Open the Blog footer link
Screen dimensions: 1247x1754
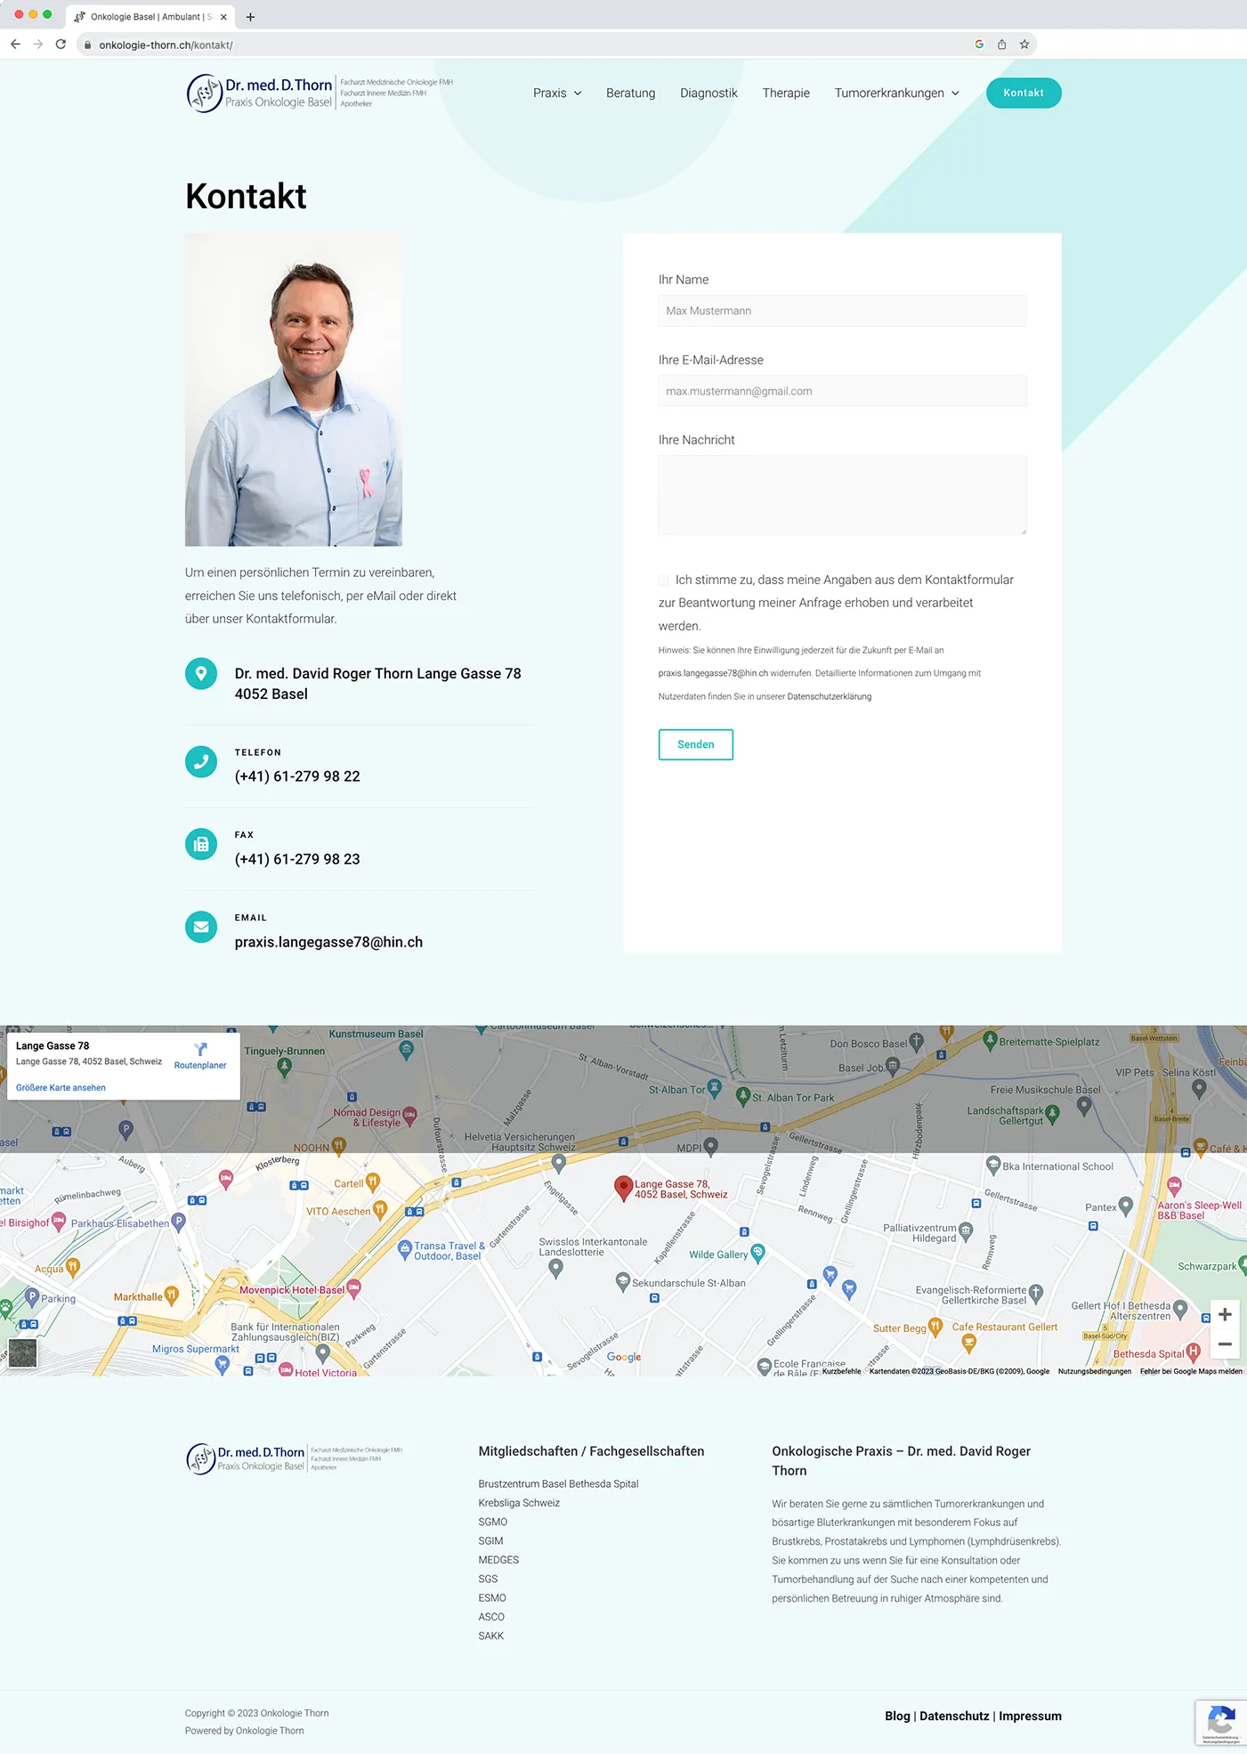coord(897,1716)
